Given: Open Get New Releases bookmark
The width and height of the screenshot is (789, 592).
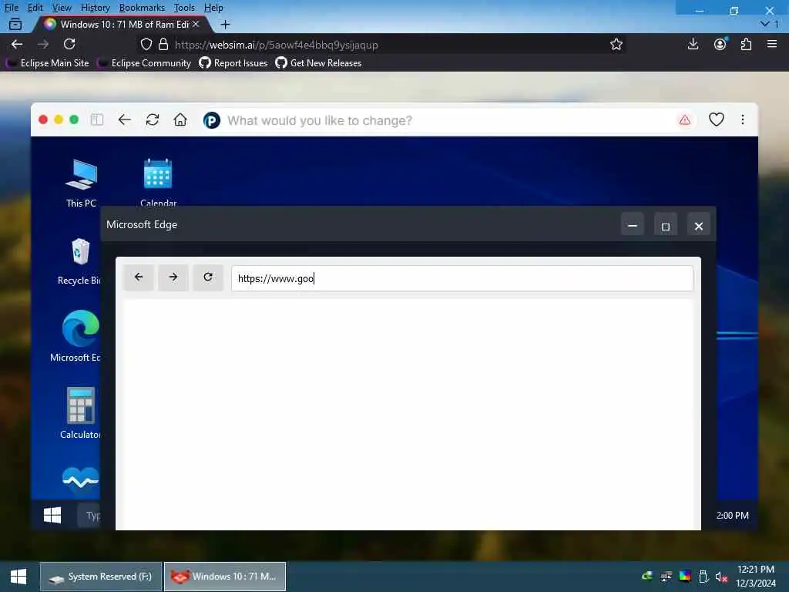Looking at the screenshot, I should pos(318,63).
